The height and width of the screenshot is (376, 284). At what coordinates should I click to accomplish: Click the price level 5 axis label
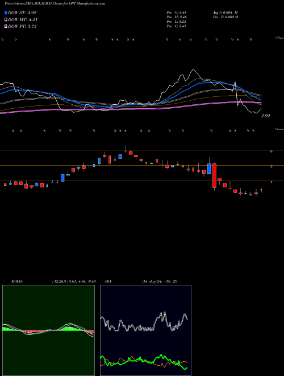[x=272, y=166]
